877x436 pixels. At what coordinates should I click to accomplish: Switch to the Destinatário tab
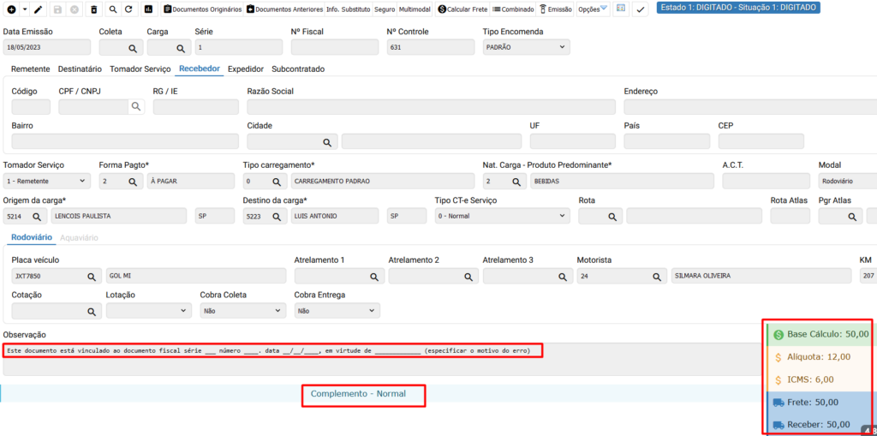[x=80, y=69]
